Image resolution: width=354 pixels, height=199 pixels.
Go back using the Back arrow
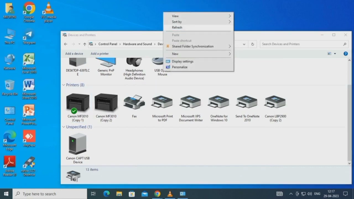(x=66, y=44)
